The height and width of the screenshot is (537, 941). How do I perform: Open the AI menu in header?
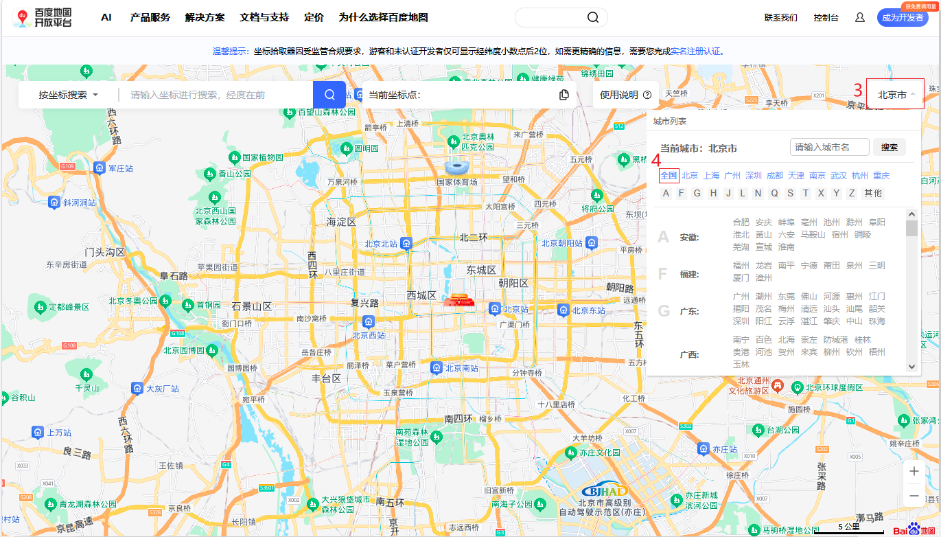(106, 17)
